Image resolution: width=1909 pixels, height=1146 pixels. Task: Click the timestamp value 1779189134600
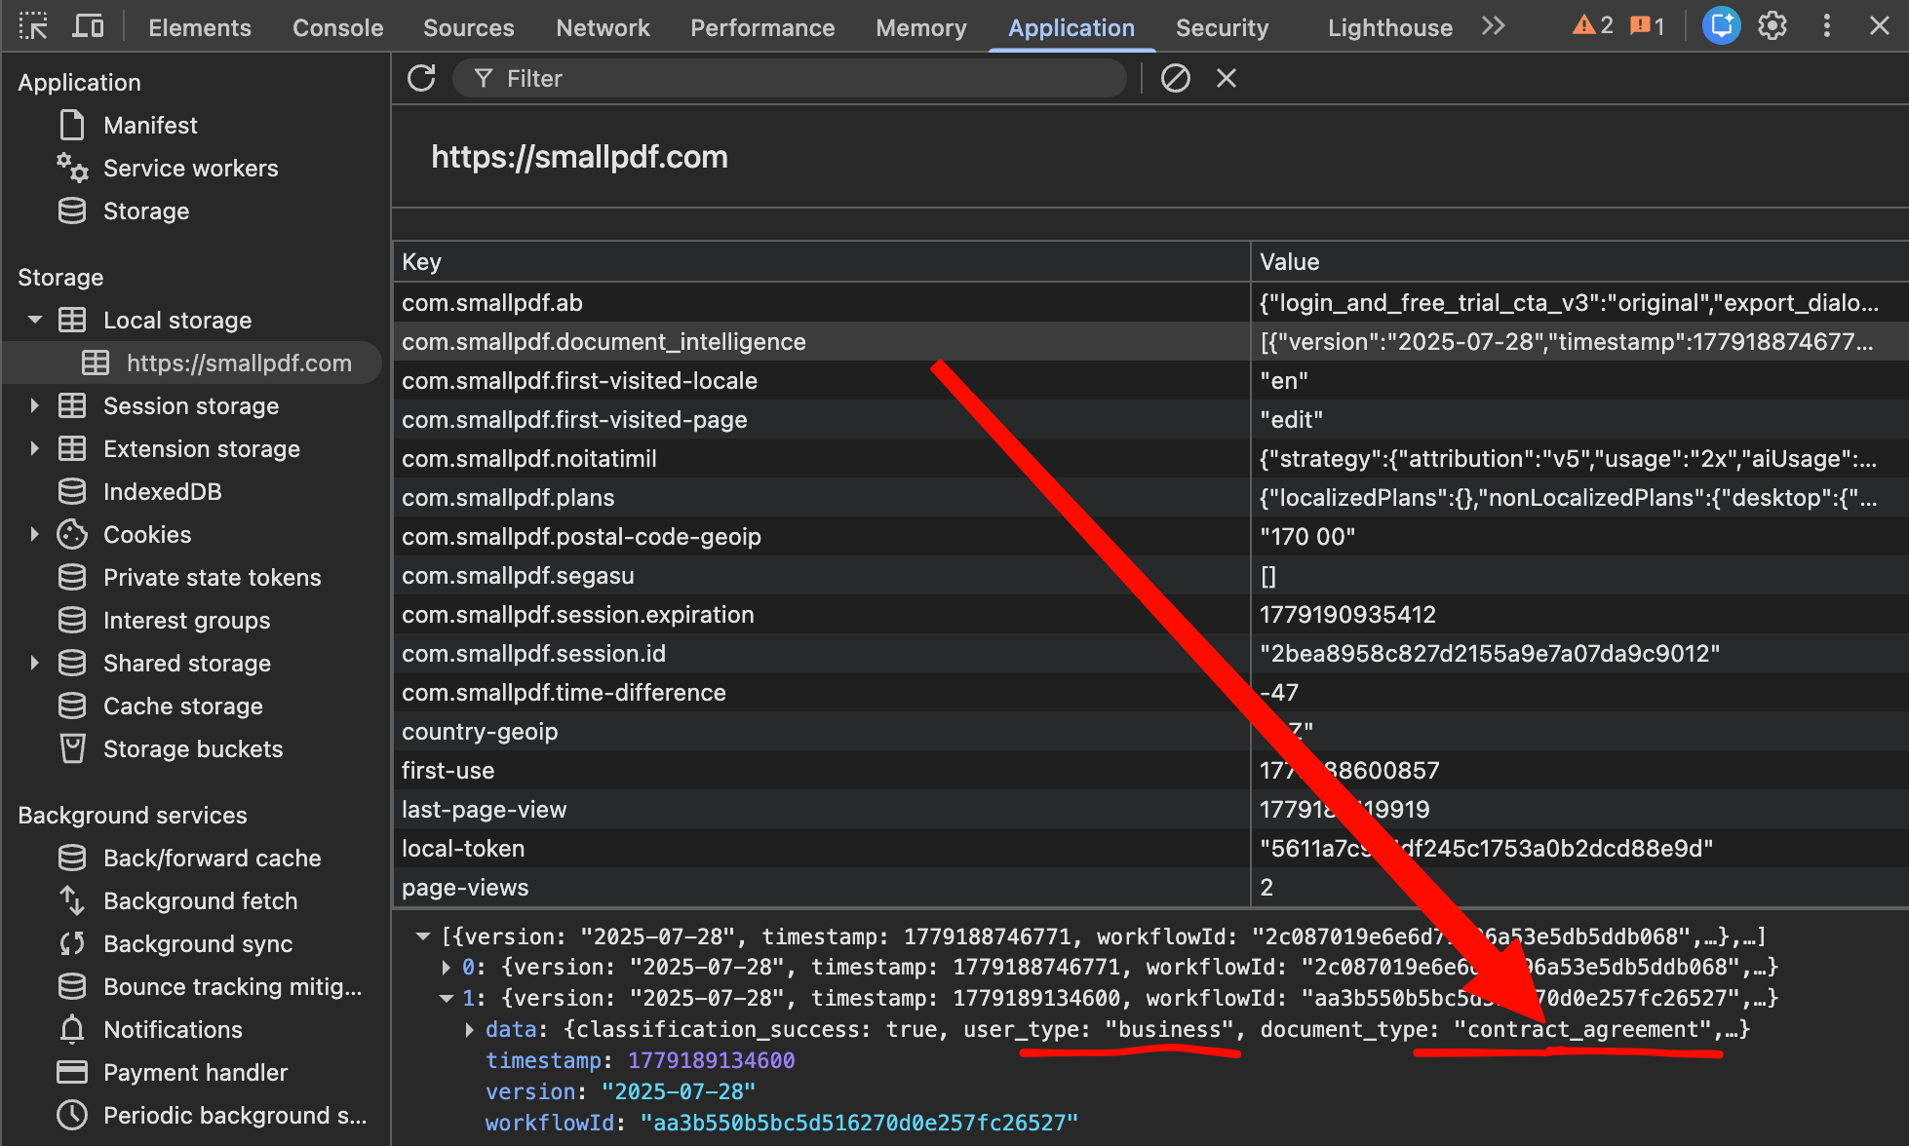[x=711, y=1061]
